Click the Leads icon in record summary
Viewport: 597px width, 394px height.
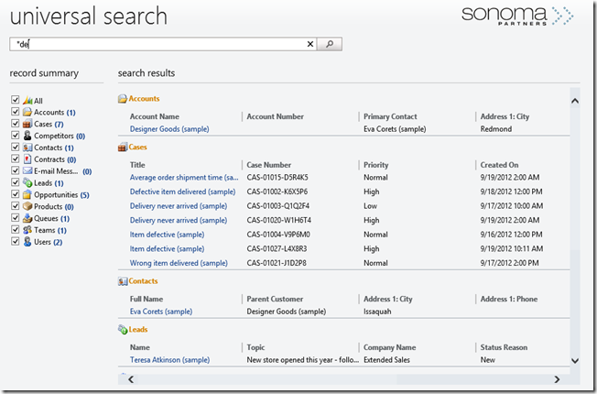(27, 183)
